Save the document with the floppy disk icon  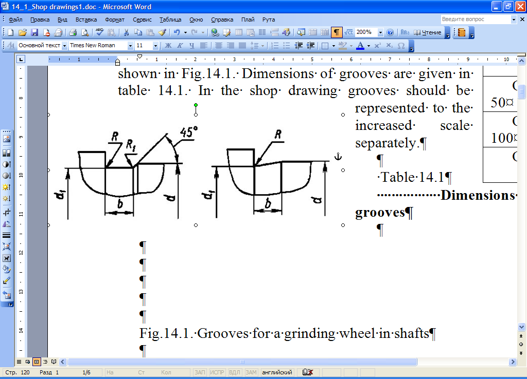[x=34, y=32]
